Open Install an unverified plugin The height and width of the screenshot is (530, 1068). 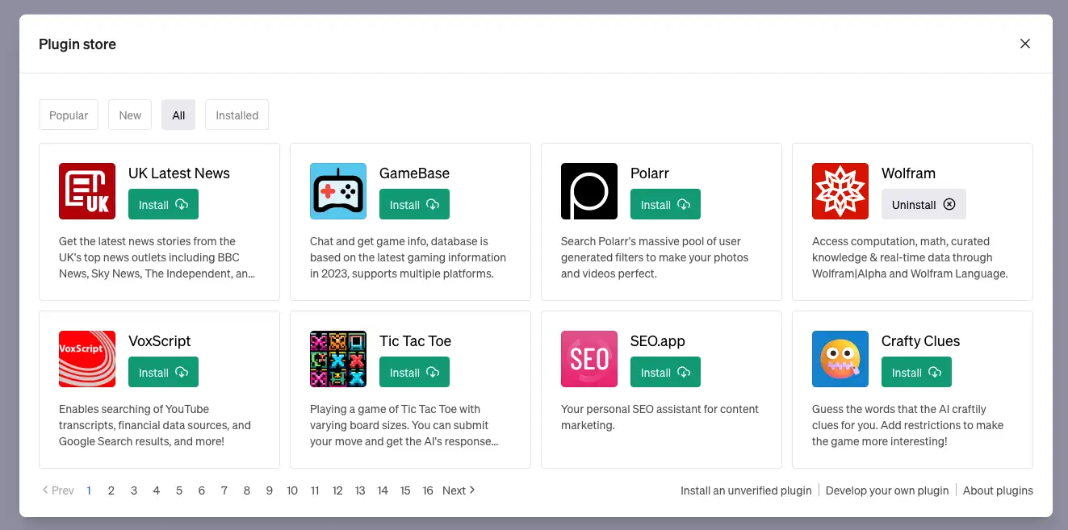coord(745,490)
